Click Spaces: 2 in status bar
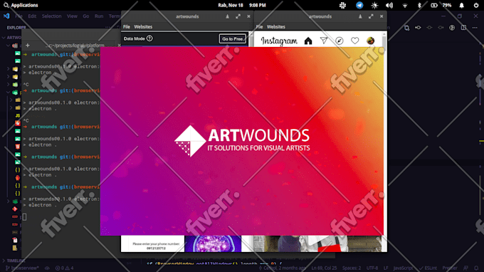 point(352,268)
